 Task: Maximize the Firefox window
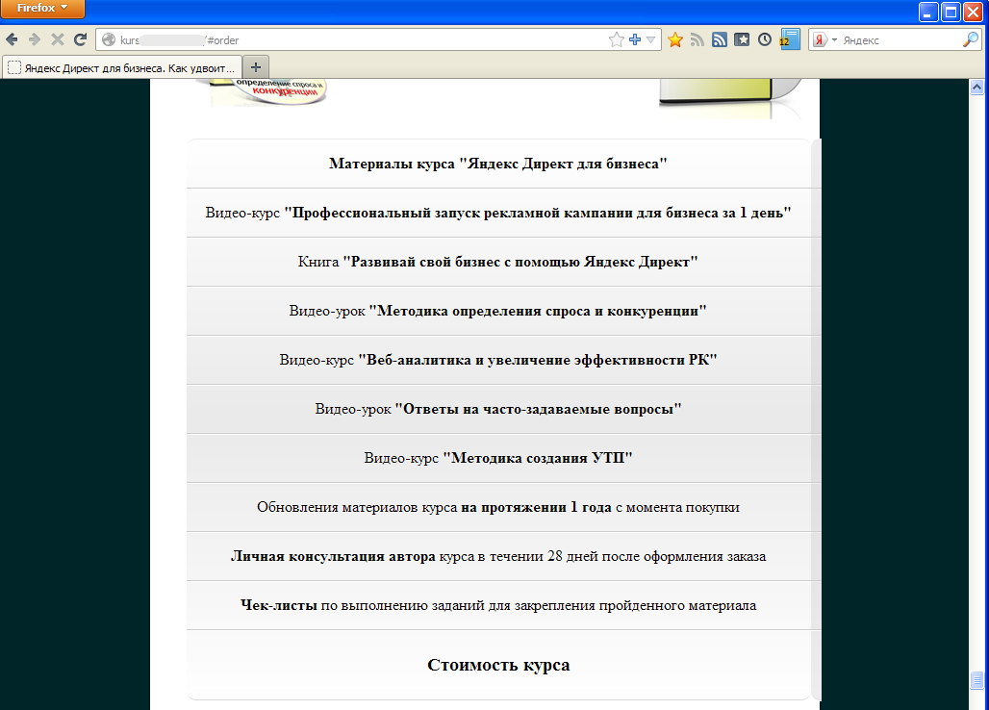coord(951,12)
